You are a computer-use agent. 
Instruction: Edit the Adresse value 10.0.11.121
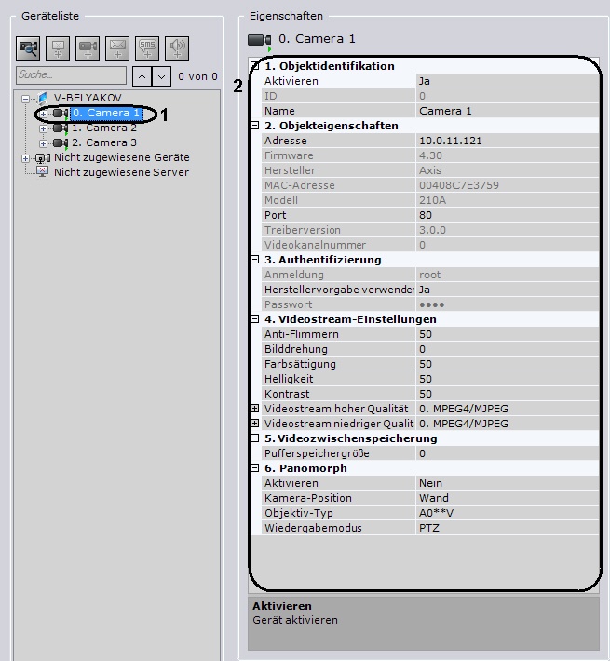coord(508,141)
